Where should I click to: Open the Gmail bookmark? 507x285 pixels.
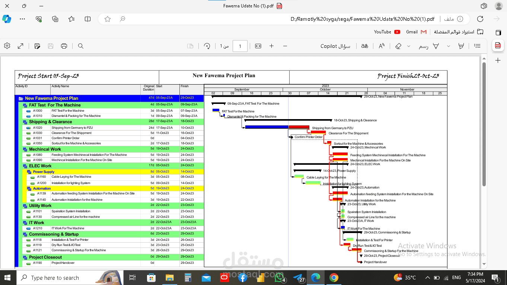416,32
